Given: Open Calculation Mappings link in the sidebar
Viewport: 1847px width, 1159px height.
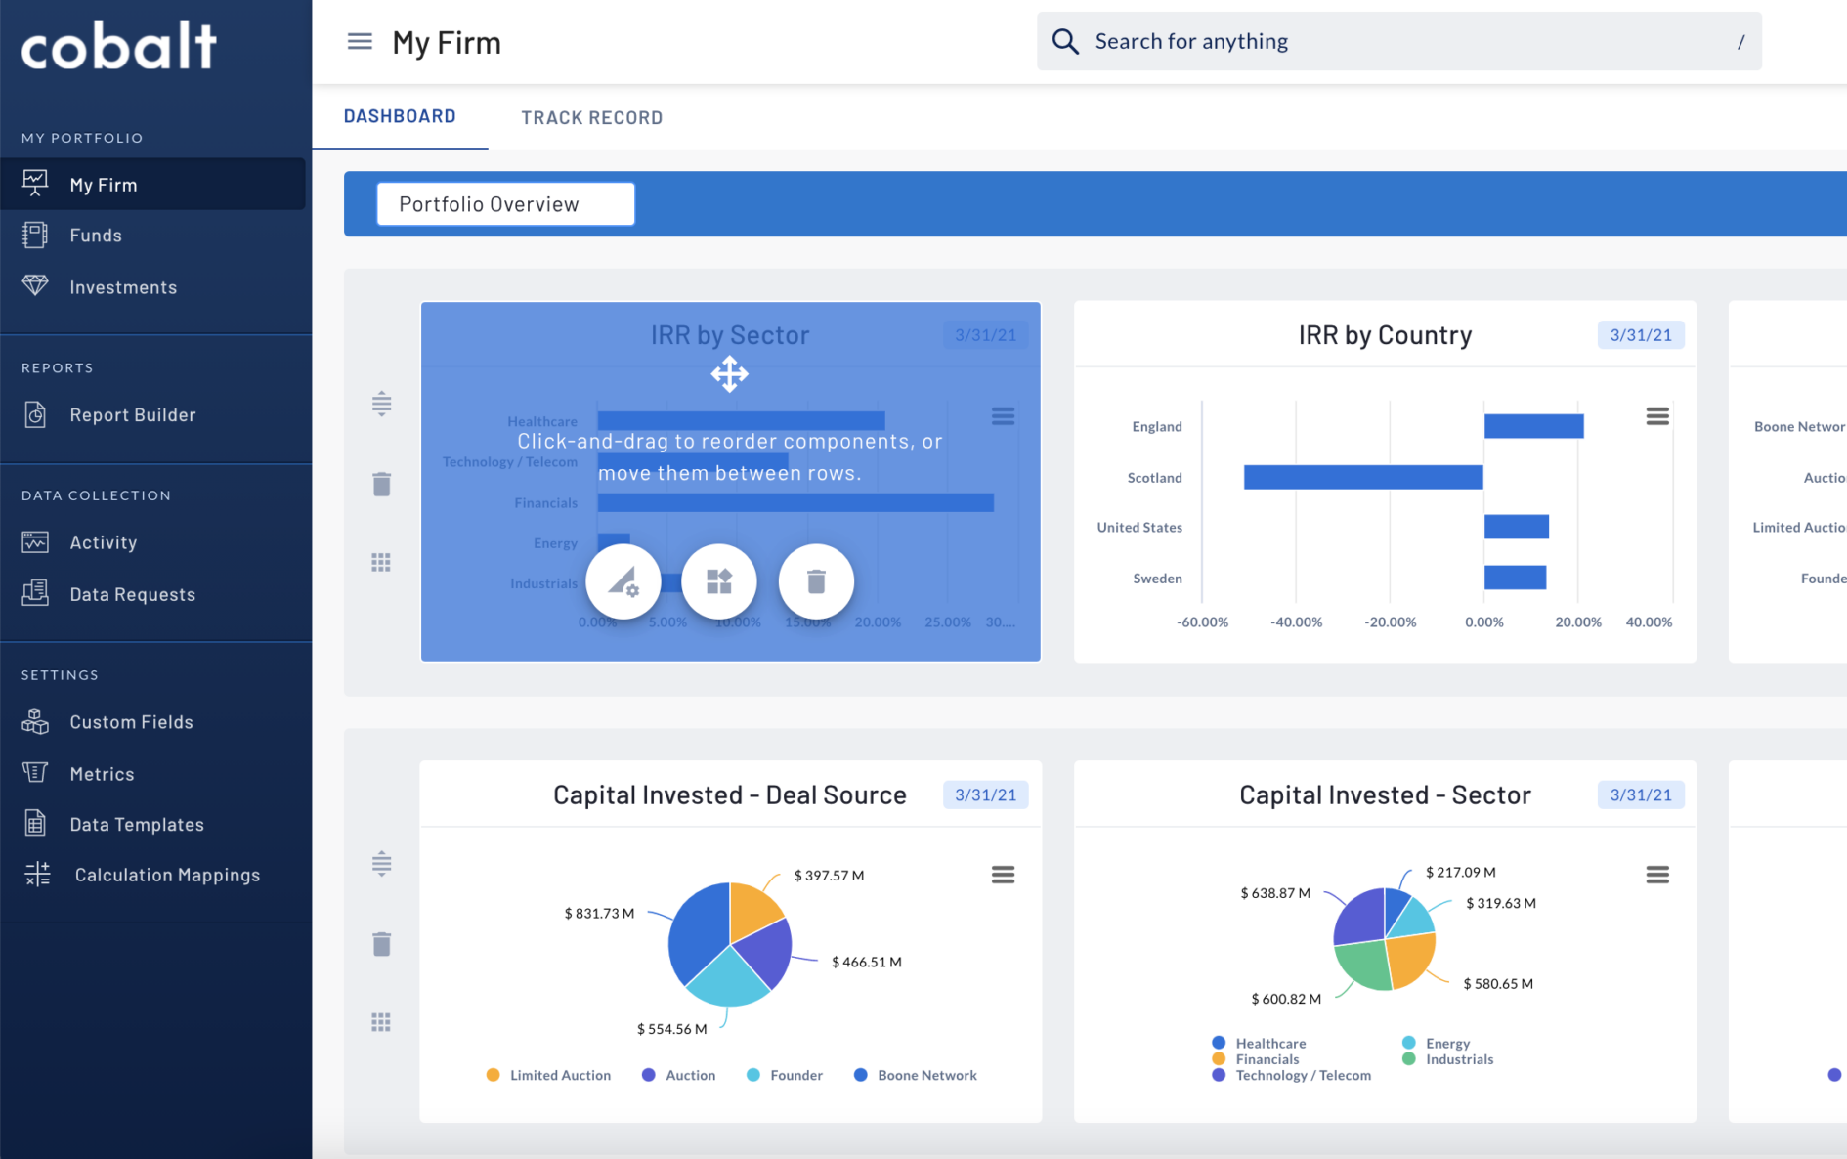Looking at the screenshot, I should (167, 875).
